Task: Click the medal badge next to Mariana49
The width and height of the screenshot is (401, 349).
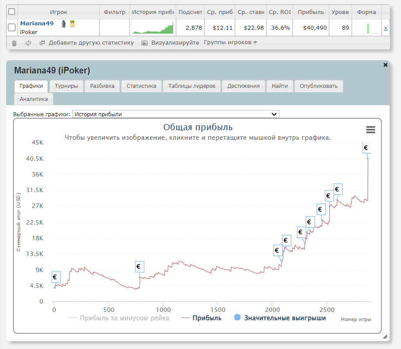Action: [x=72, y=24]
